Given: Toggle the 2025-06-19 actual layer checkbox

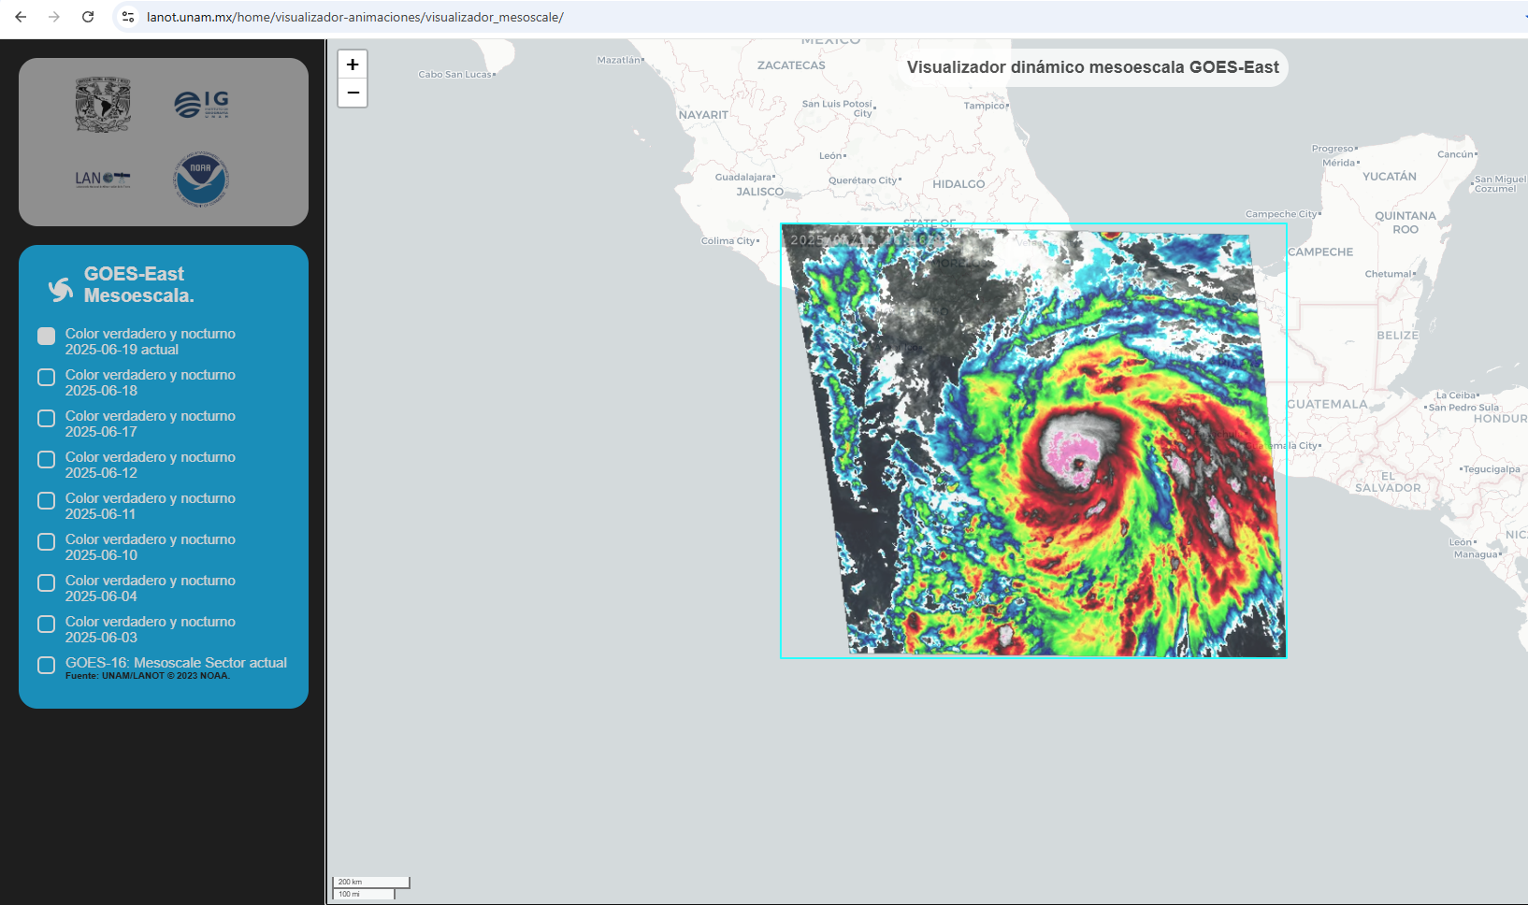Looking at the screenshot, I should (x=46, y=336).
